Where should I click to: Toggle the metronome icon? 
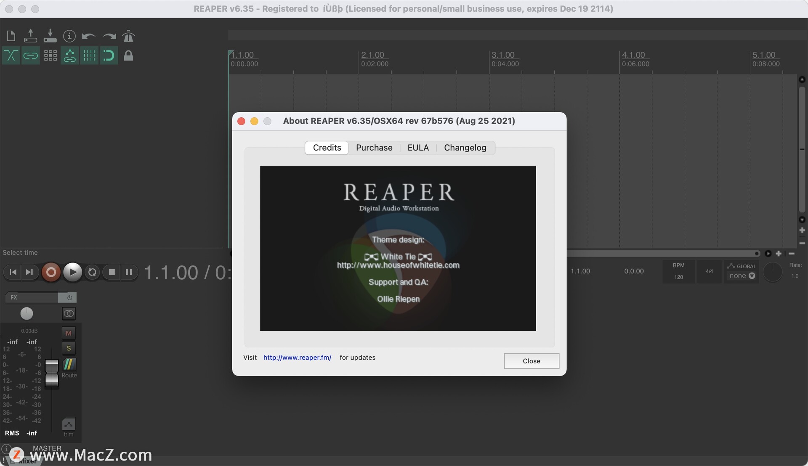pyautogui.click(x=128, y=36)
